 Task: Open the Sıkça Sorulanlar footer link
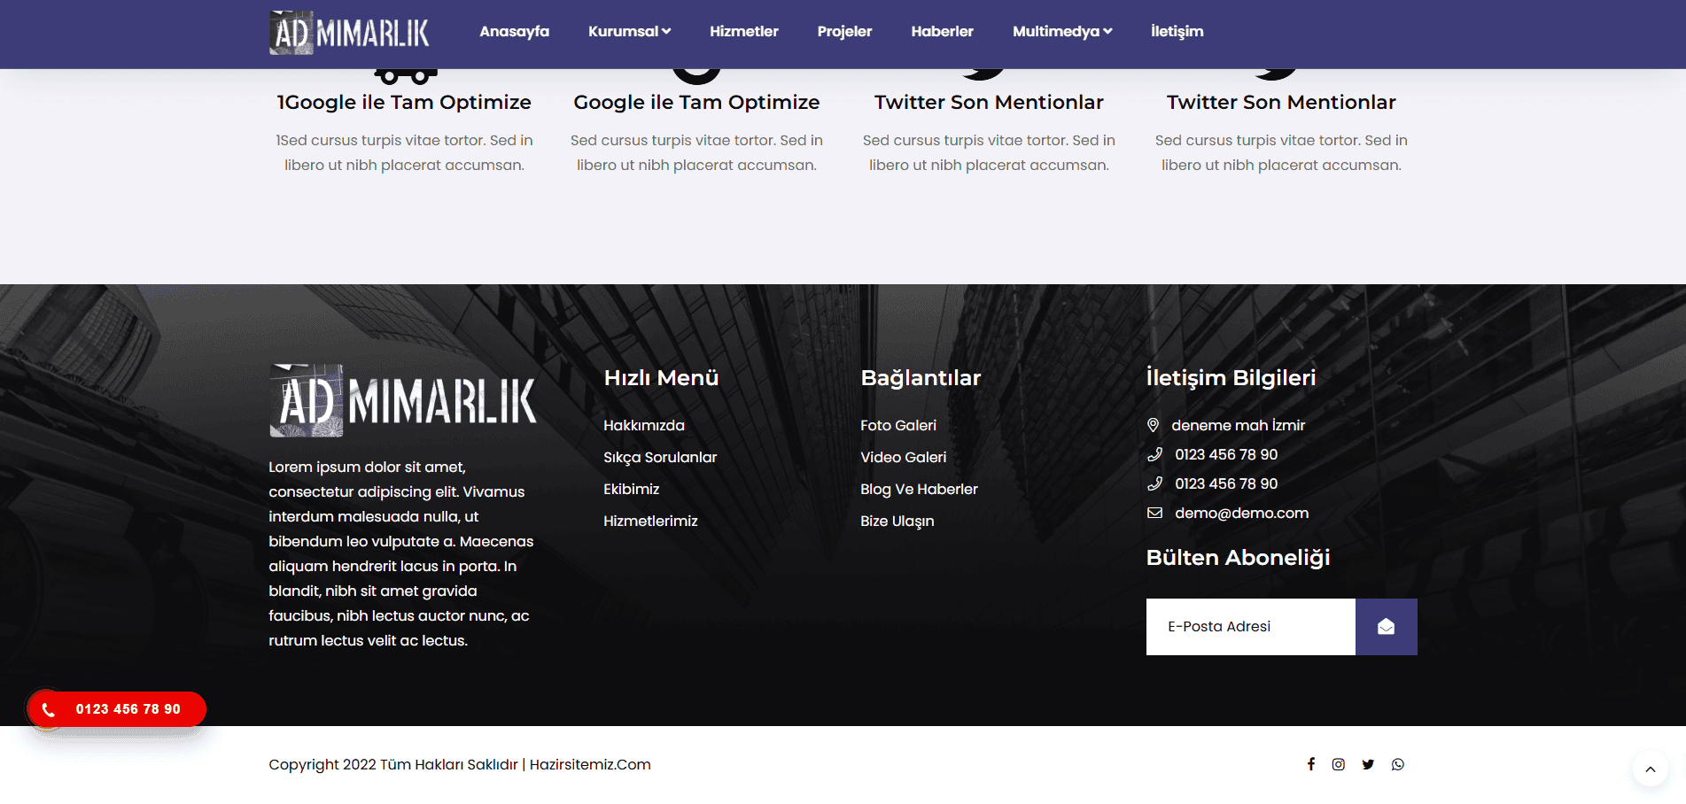click(660, 457)
